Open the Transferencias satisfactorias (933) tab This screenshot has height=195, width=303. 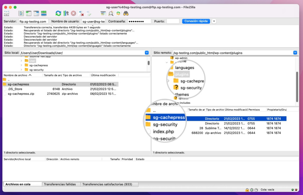pos(109,184)
